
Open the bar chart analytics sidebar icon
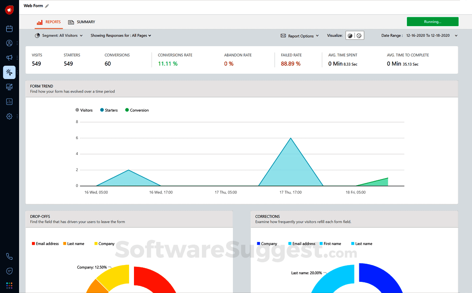(9, 102)
